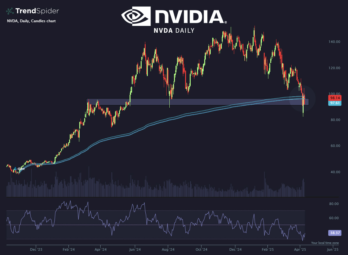Click the shaded horizontal support zone rectangle
The width and height of the screenshot is (348, 255).
pyautogui.click(x=197, y=102)
